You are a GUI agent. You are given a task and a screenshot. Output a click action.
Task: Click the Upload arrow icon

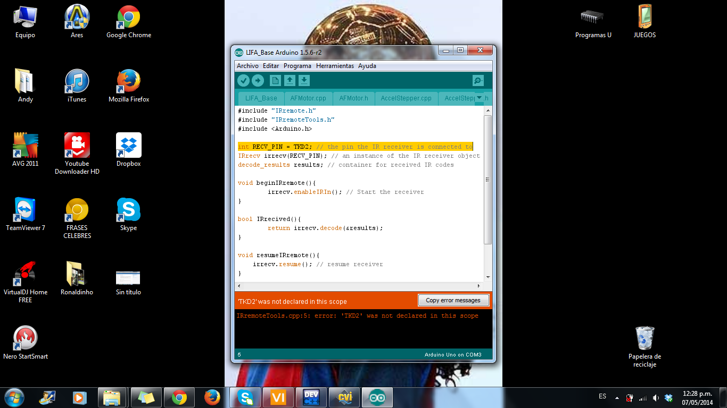[x=258, y=80]
